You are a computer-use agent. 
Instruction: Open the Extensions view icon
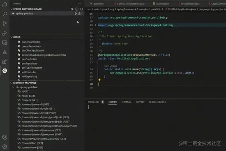(5, 61)
